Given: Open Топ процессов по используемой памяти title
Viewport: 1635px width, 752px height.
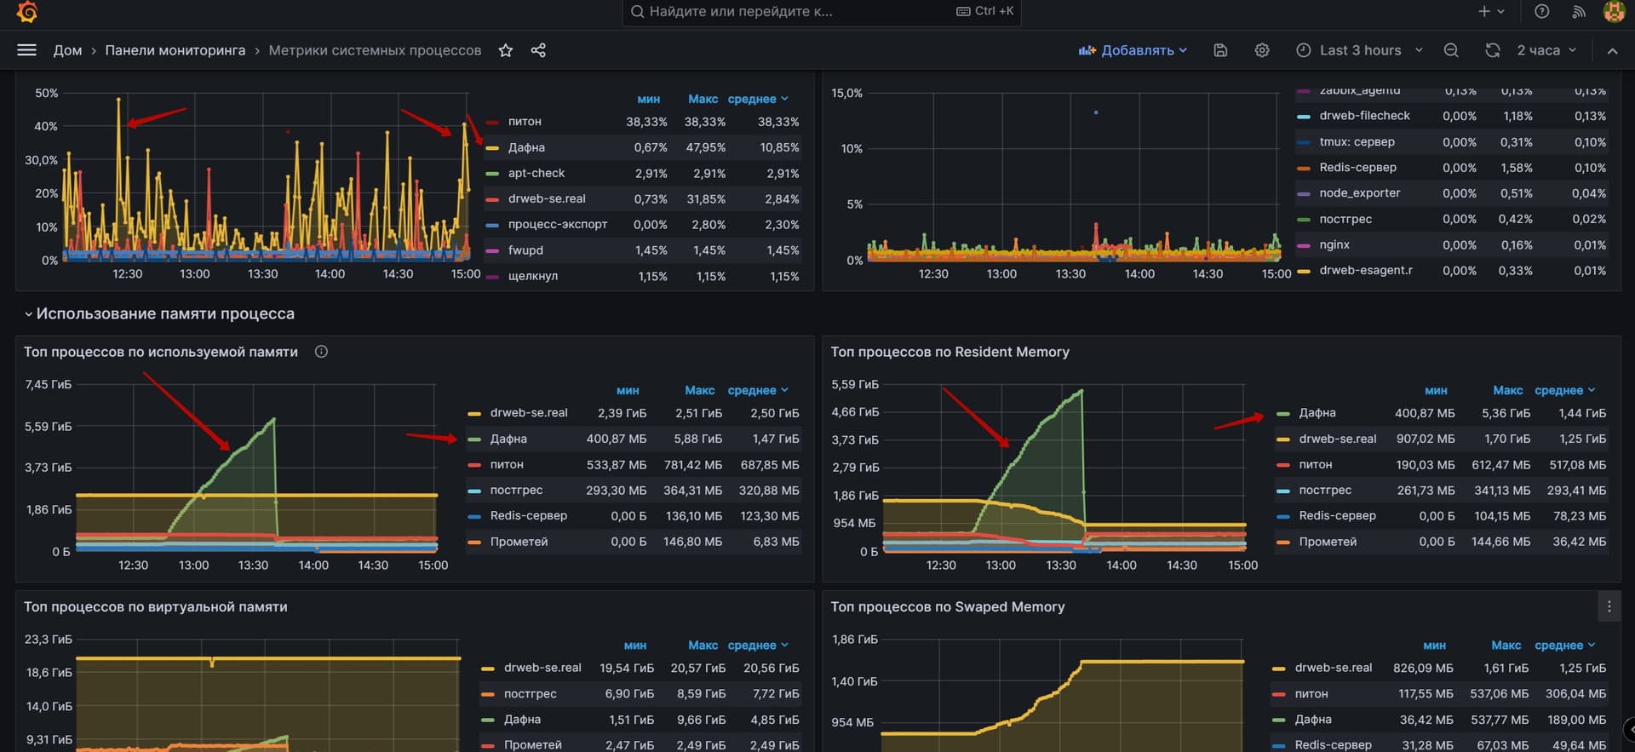Looking at the screenshot, I should [x=161, y=352].
